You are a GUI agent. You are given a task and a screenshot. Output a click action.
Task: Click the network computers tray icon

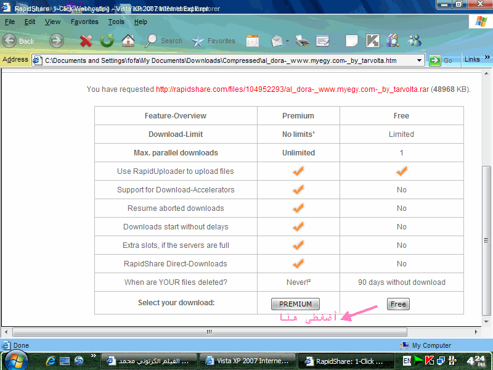click(441, 360)
